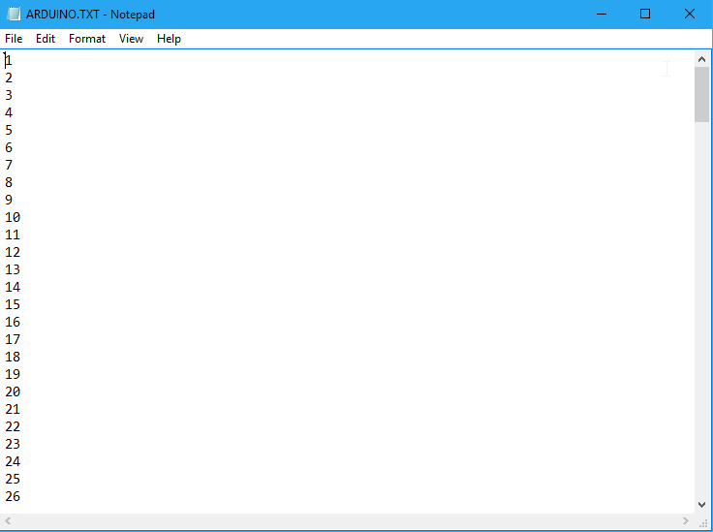Screen dimensions: 713x532
Task: Open the Edit menu
Action: [x=46, y=39]
